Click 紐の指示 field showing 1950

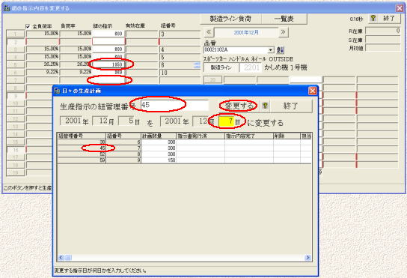tap(108, 64)
